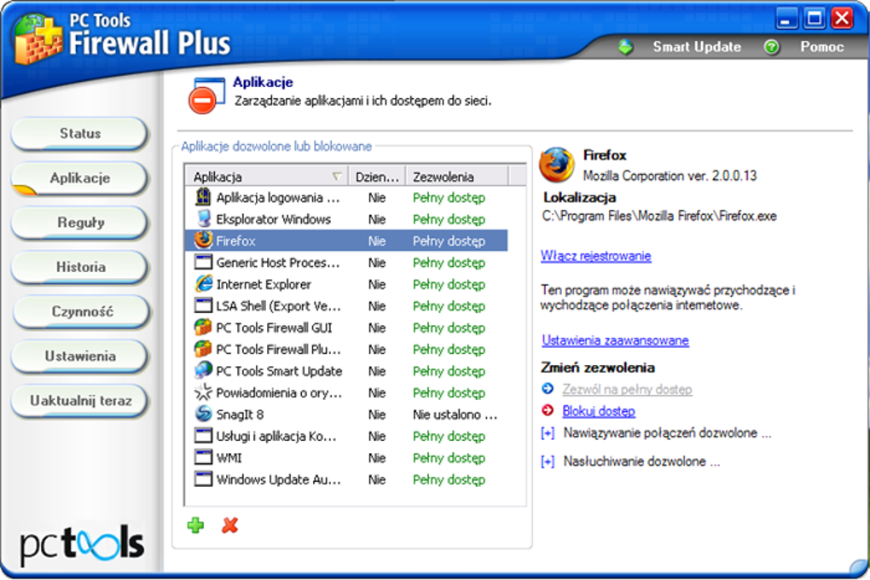Sort by the Zezwolenia column header
Viewport: 870px width, 580px height.
tap(456, 177)
